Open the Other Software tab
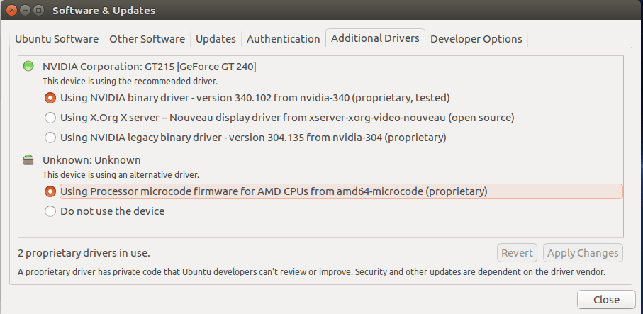 pos(147,39)
